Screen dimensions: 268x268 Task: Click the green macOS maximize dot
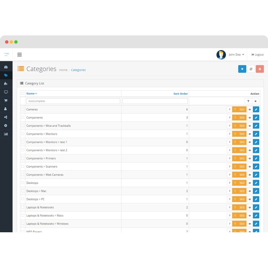tap(16, 42)
